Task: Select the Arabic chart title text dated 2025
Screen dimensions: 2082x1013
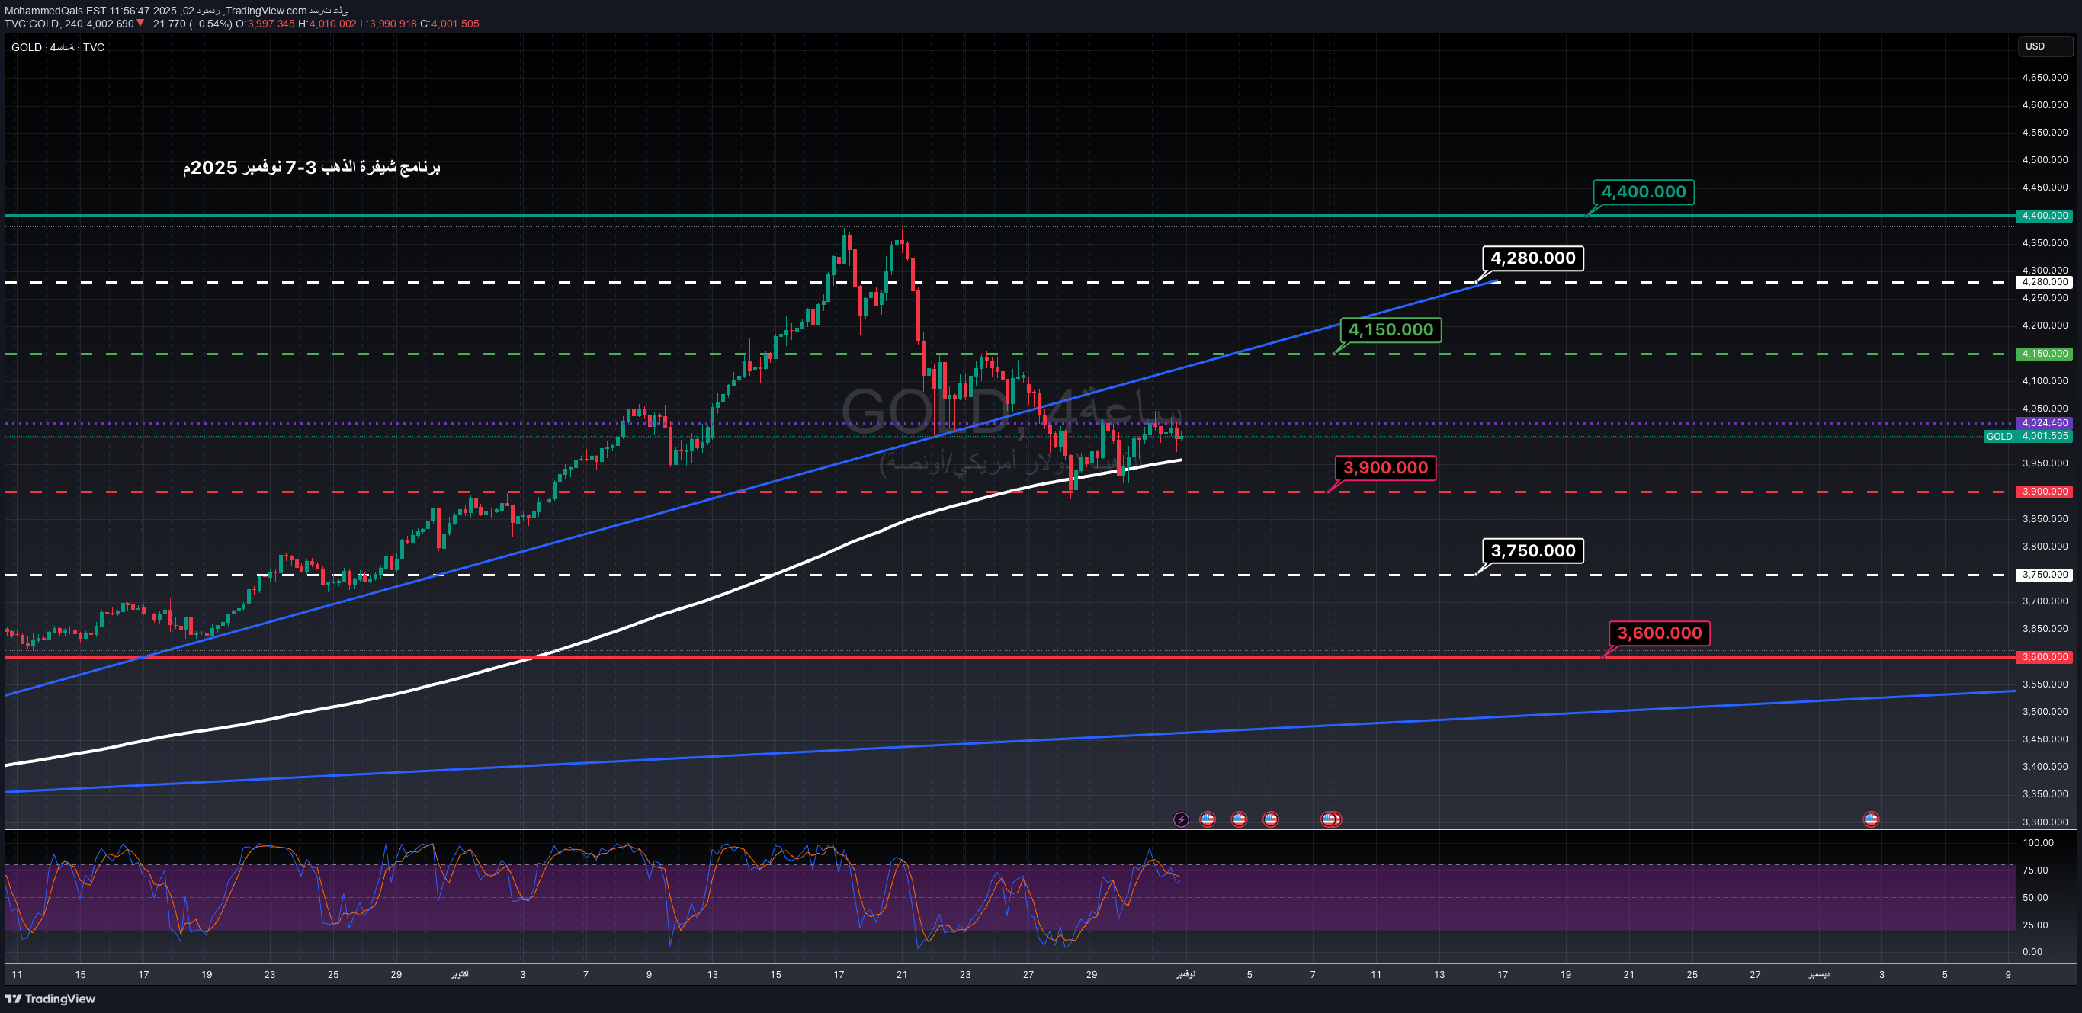Action: click(311, 167)
